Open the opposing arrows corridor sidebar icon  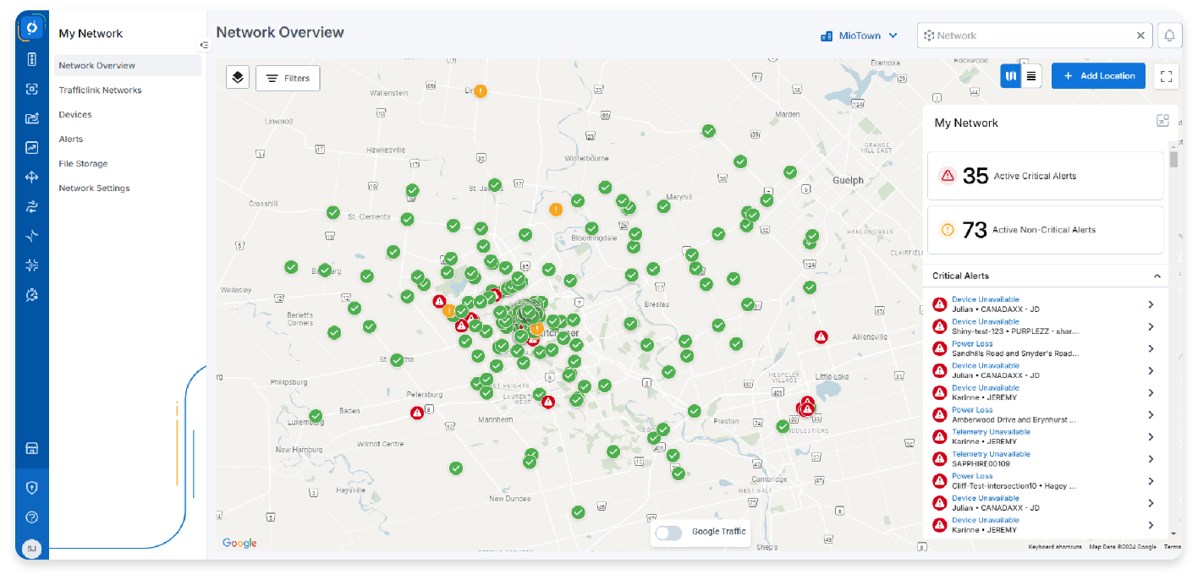click(32, 206)
